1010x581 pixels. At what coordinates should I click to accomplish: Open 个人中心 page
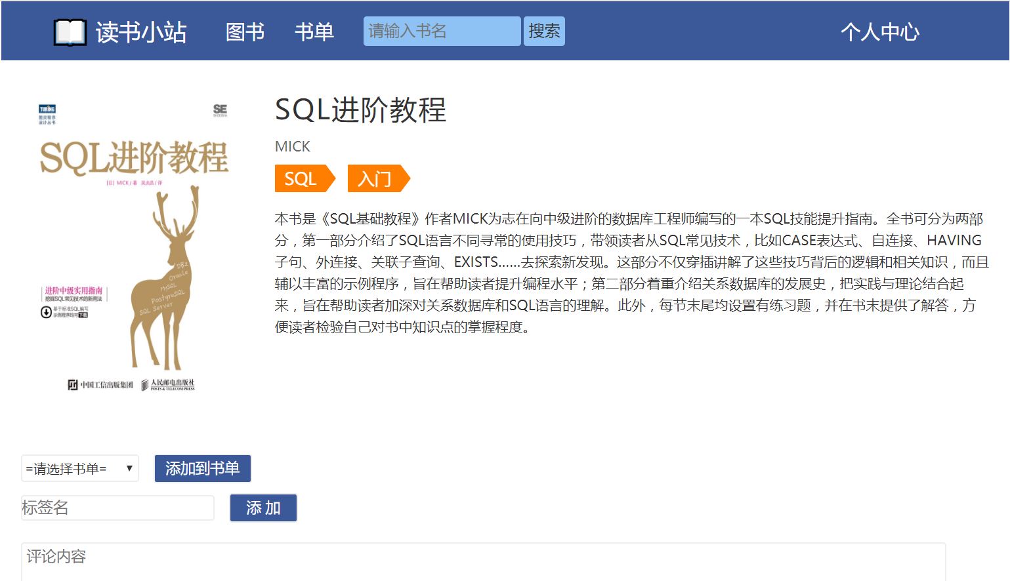(880, 31)
